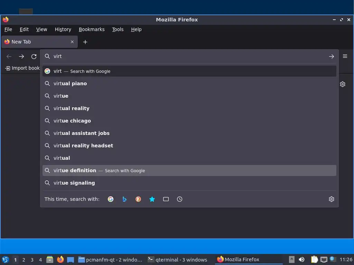
Task: Click the clock showing 11:26
Action: (x=346, y=259)
